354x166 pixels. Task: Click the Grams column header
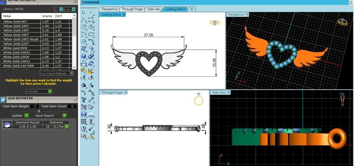[x=47, y=16]
